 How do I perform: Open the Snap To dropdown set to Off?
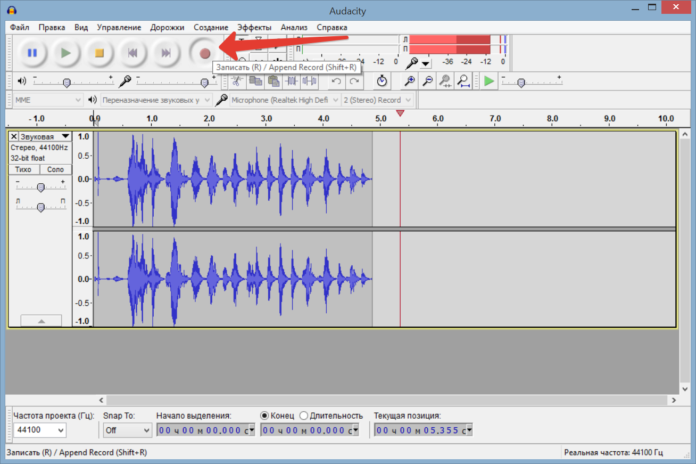pyautogui.click(x=128, y=430)
